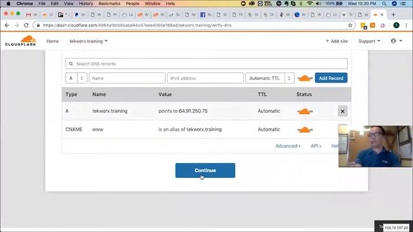Click the new record Name field
Viewport: 413px width, 232px height.
pos(127,78)
